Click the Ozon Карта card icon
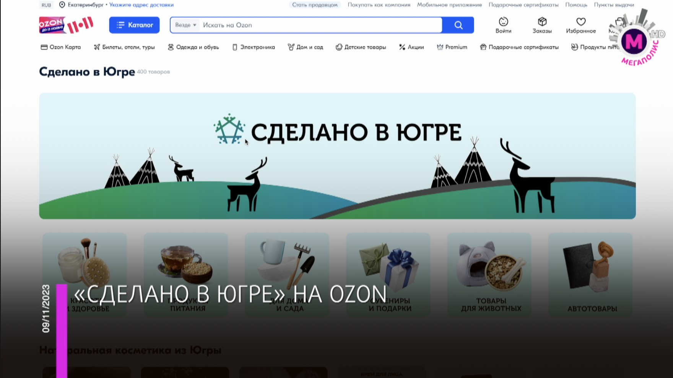673x378 pixels. pos(44,47)
